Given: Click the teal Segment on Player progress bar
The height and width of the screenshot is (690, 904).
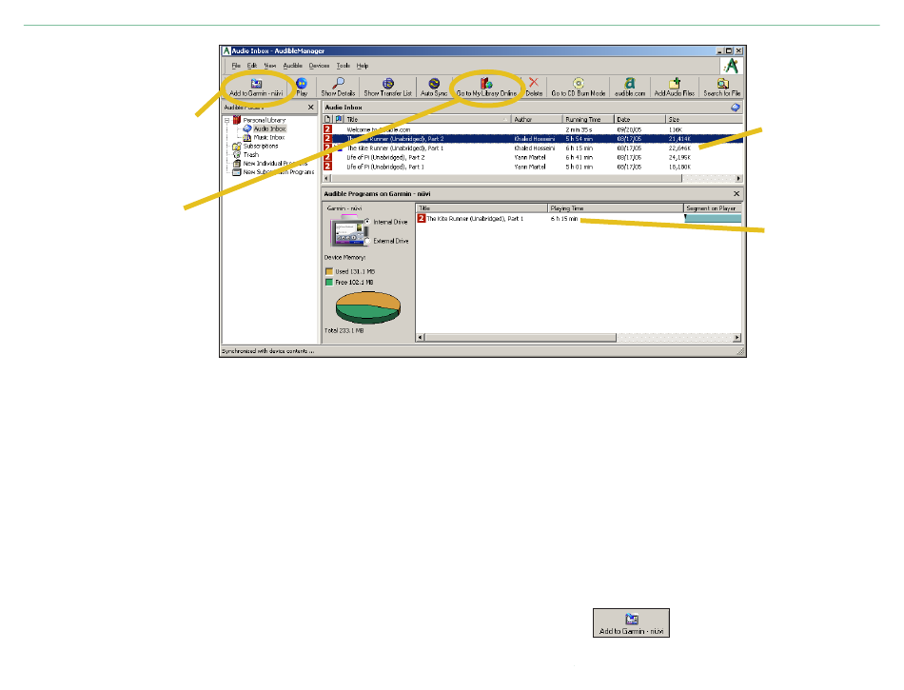Looking at the screenshot, I should [x=713, y=219].
